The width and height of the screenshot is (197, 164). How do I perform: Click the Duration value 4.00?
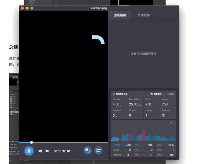tap(116, 104)
